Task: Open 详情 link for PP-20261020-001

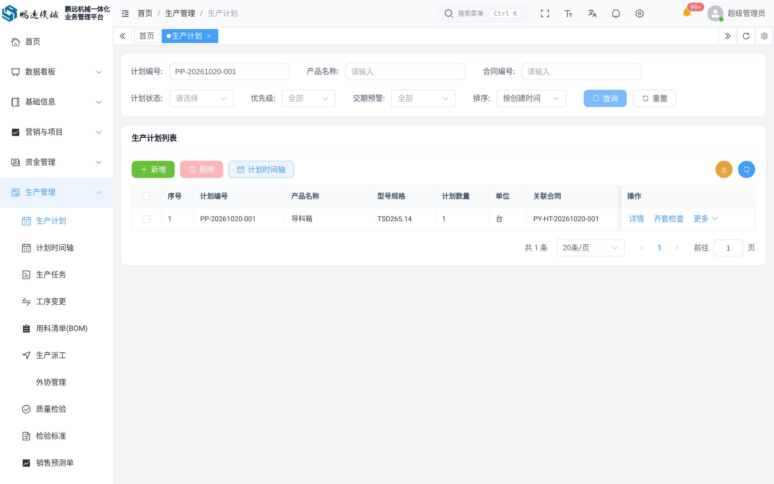Action: click(636, 219)
